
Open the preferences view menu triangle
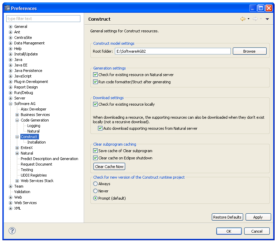point(267,19)
